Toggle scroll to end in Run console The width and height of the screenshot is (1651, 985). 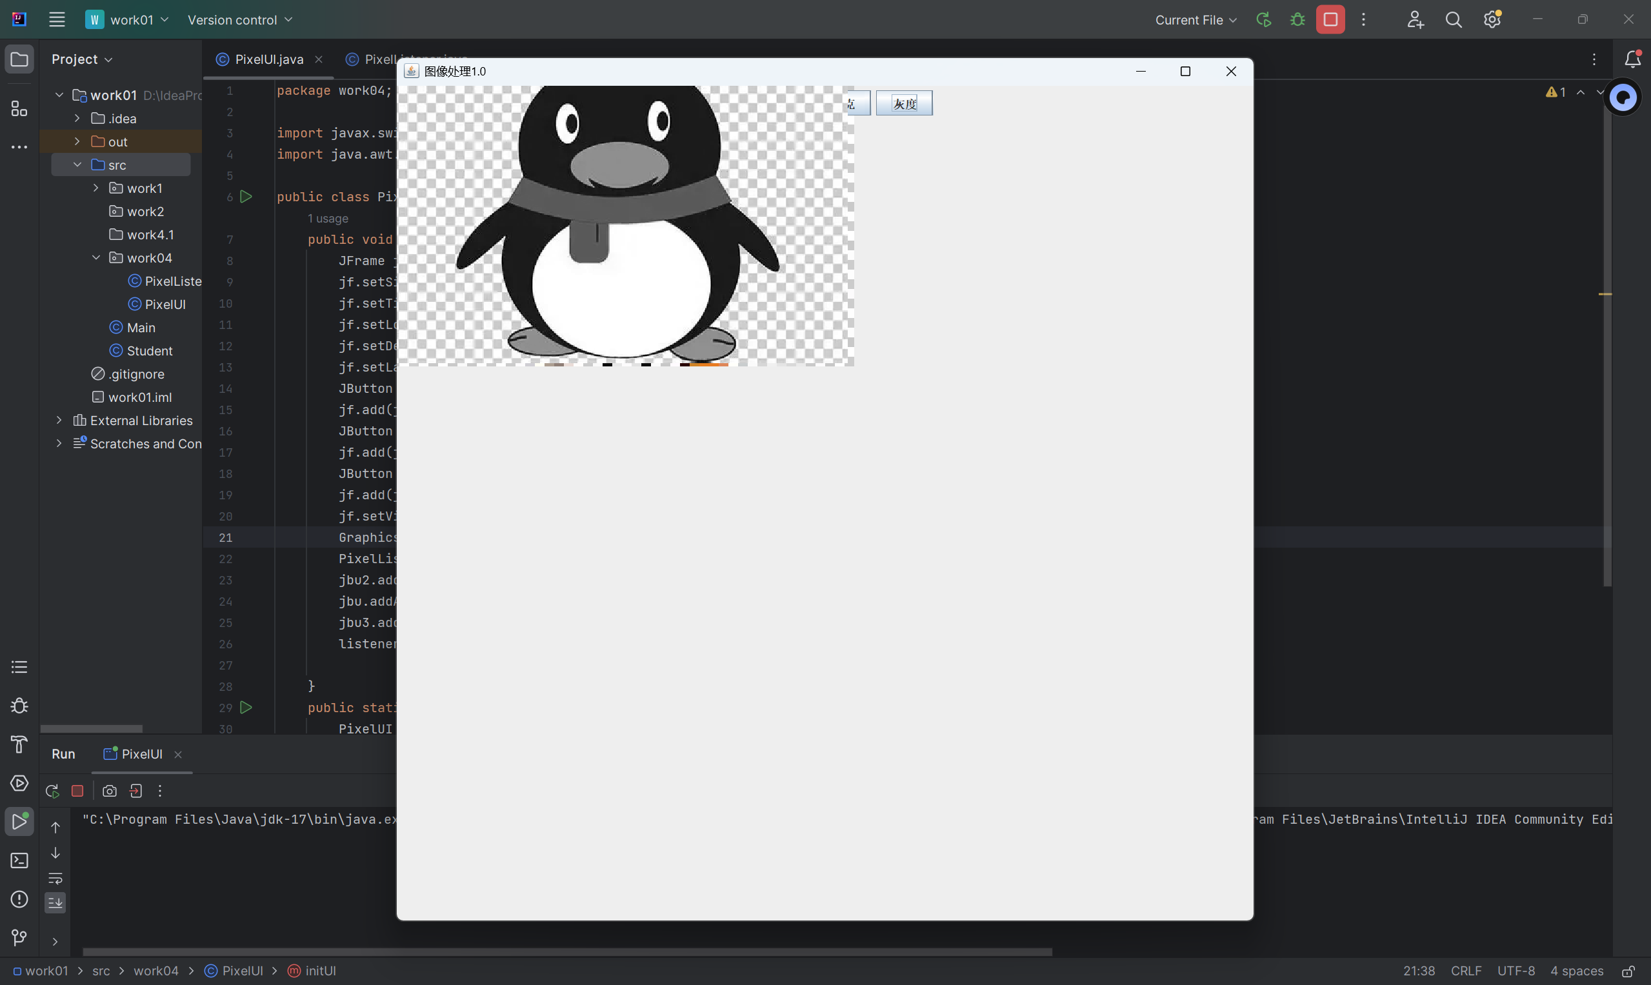coord(55,902)
